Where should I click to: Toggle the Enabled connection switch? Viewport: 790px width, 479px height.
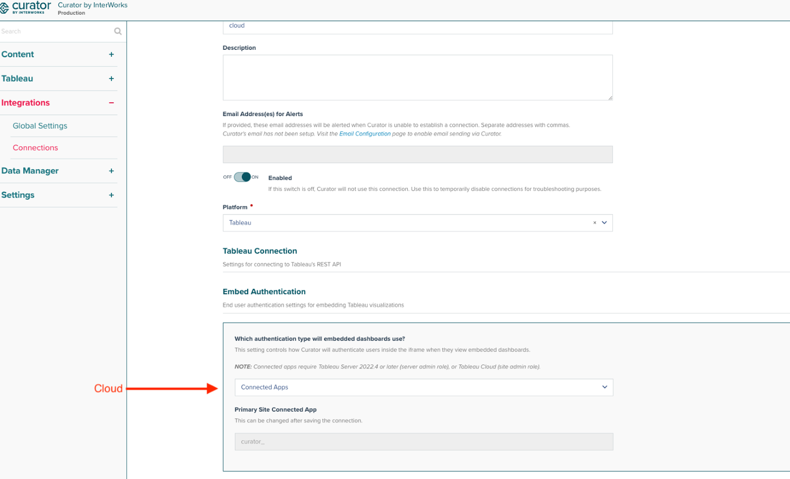click(x=242, y=177)
